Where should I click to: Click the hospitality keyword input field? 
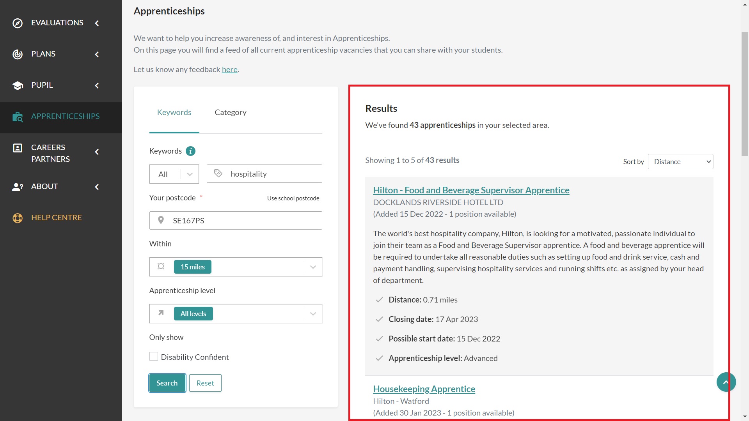pyautogui.click(x=264, y=174)
